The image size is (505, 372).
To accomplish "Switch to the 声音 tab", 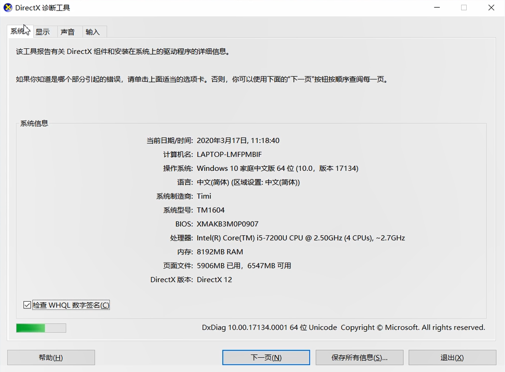I will coord(68,31).
